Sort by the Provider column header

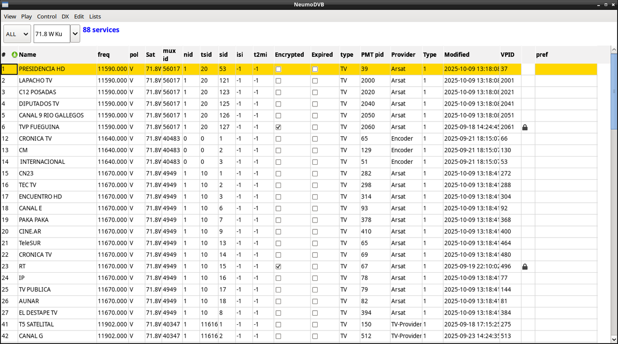[x=406, y=55]
